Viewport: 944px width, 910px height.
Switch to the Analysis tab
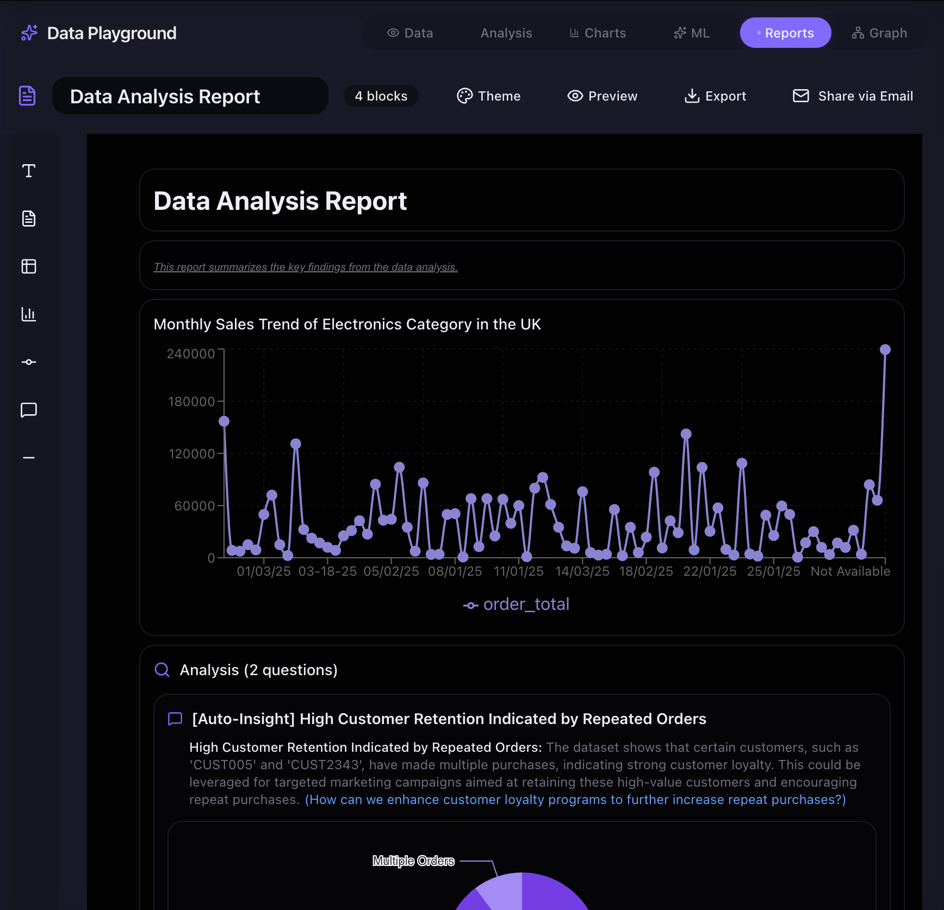tap(506, 33)
